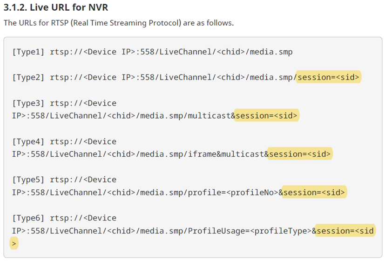385x261 pixels.
Task: Click the highlighted session=<sid> in the Type2 URL
Action: click(x=329, y=77)
